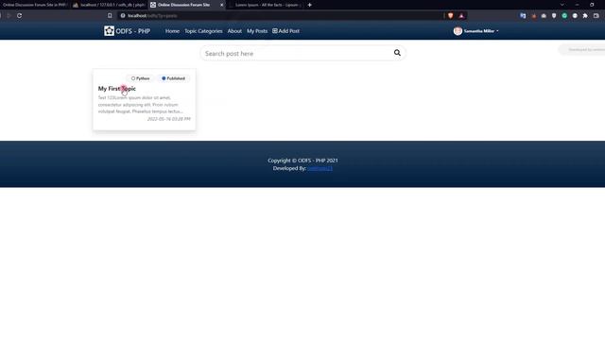605x340 pixels.
Task: Click the bookmark icon in address bar
Action: point(110,16)
